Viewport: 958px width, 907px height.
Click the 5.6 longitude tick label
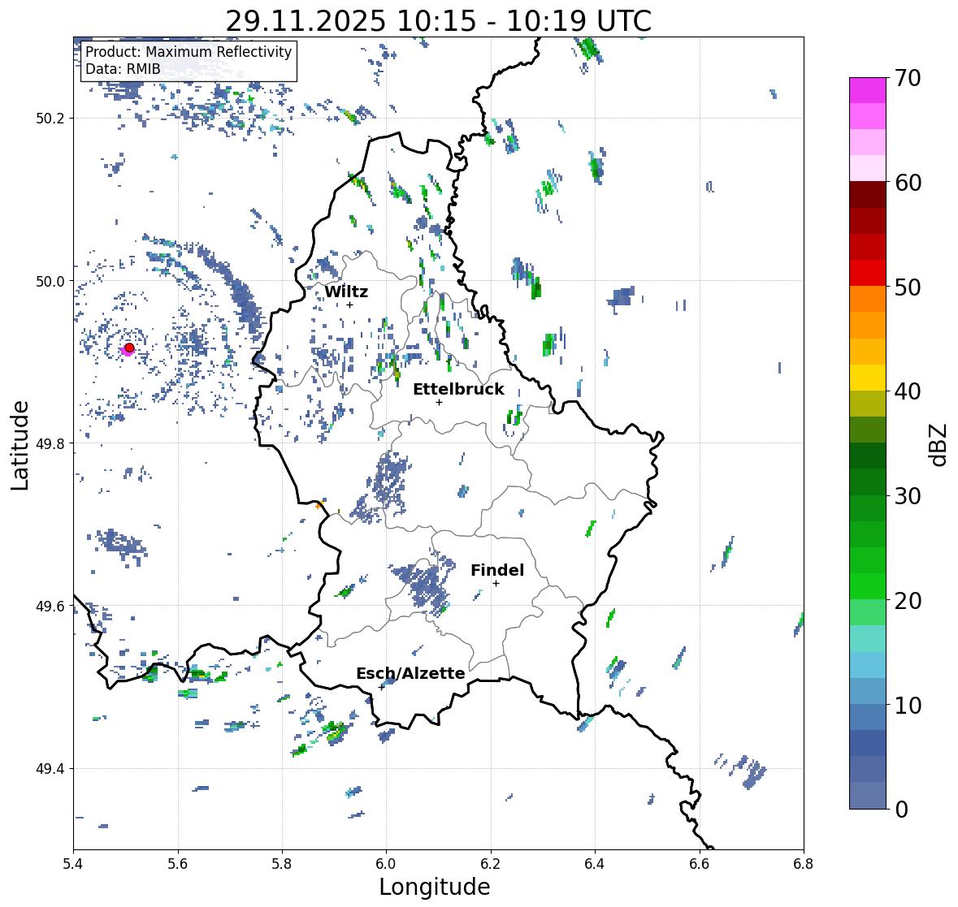click(x=178, y=864)
